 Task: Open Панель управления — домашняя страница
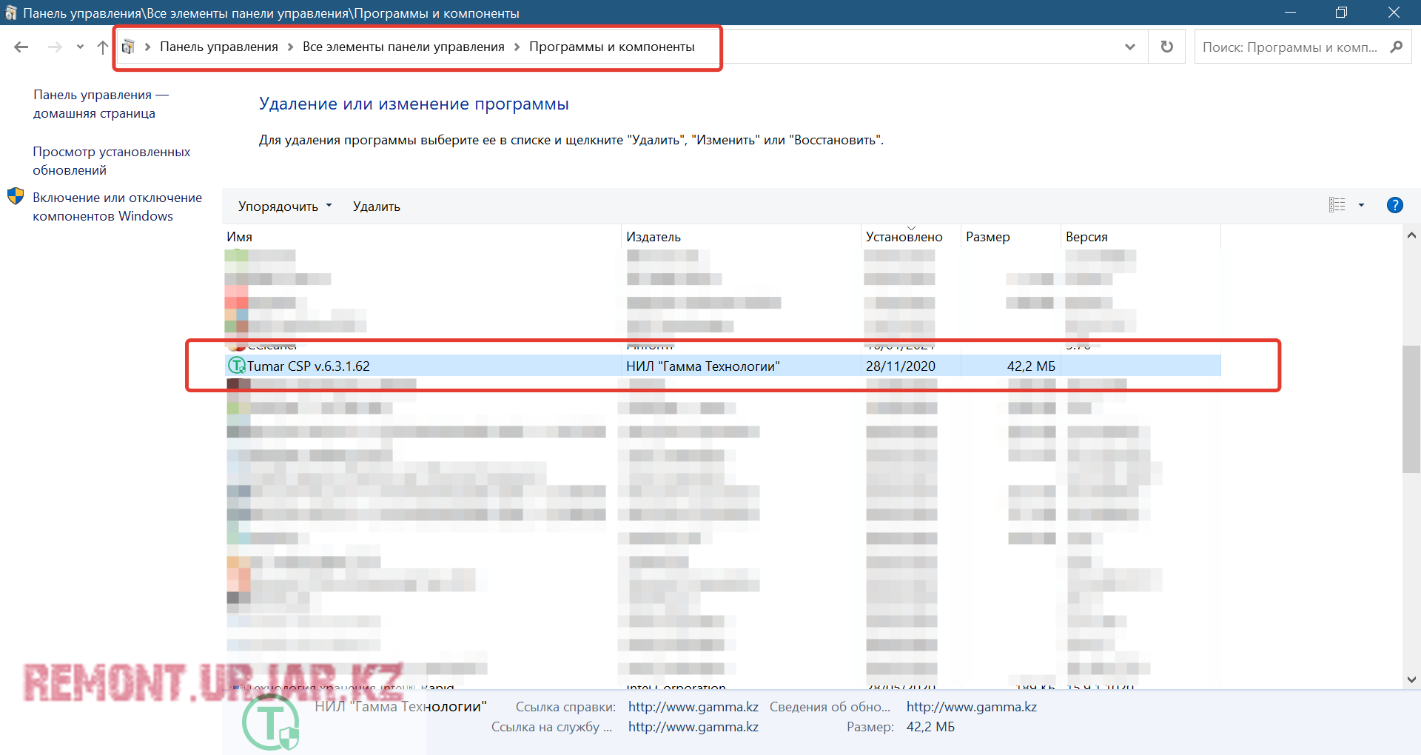click(x=101, y=104)
